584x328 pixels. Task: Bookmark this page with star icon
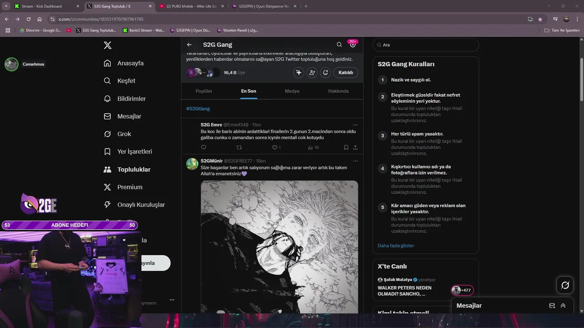540,19
